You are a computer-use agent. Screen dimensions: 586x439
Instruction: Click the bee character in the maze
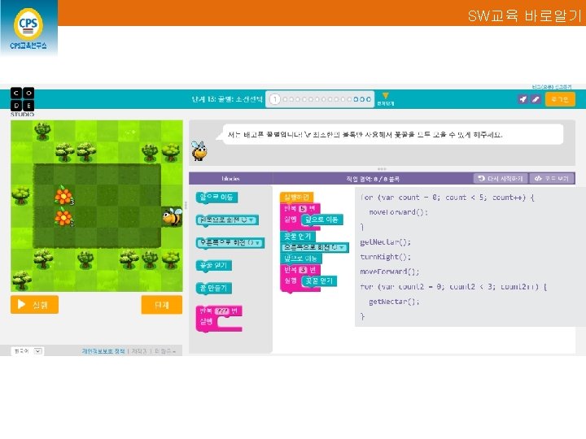click(173, 217)
